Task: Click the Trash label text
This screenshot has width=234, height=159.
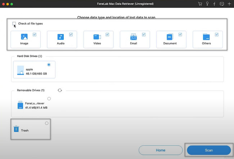Action: coord(25,130)
